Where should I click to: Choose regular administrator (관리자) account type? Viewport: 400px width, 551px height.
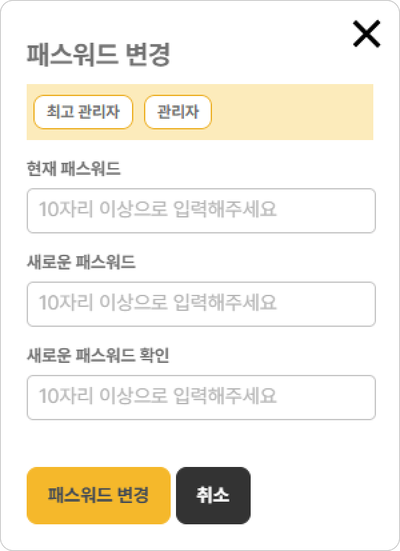[178, 111]
